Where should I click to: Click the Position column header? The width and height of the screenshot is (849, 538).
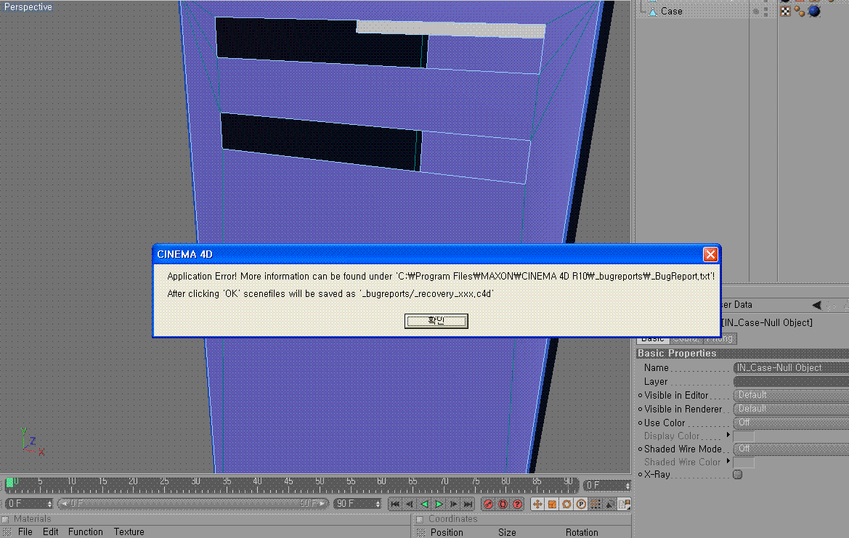(x=447, y=533)
